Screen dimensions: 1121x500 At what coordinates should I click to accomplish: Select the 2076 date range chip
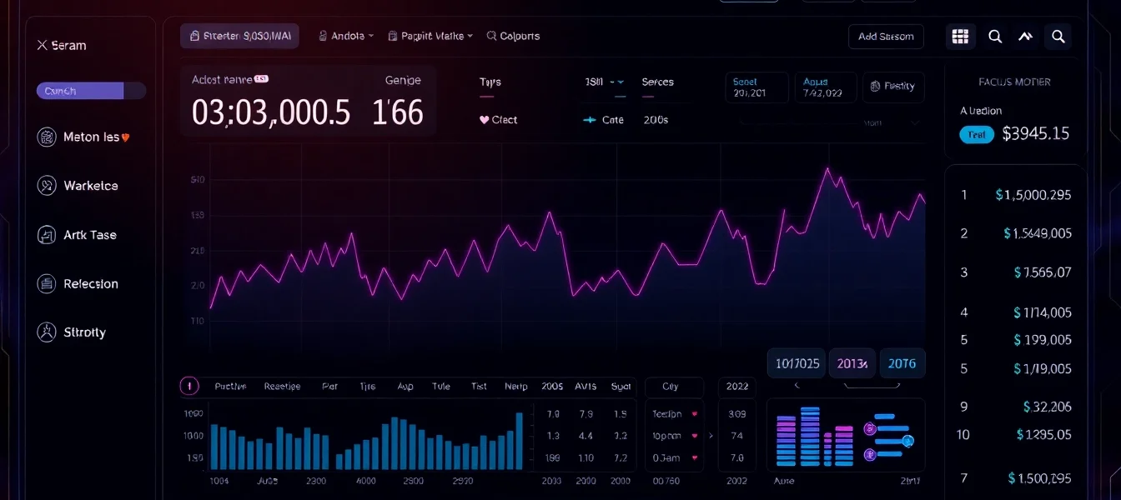(x=902, y=363)
